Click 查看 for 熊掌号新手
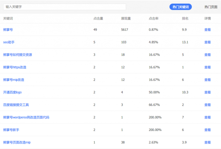The height and width of the screenshot is (149, 221). coord(208,130)
